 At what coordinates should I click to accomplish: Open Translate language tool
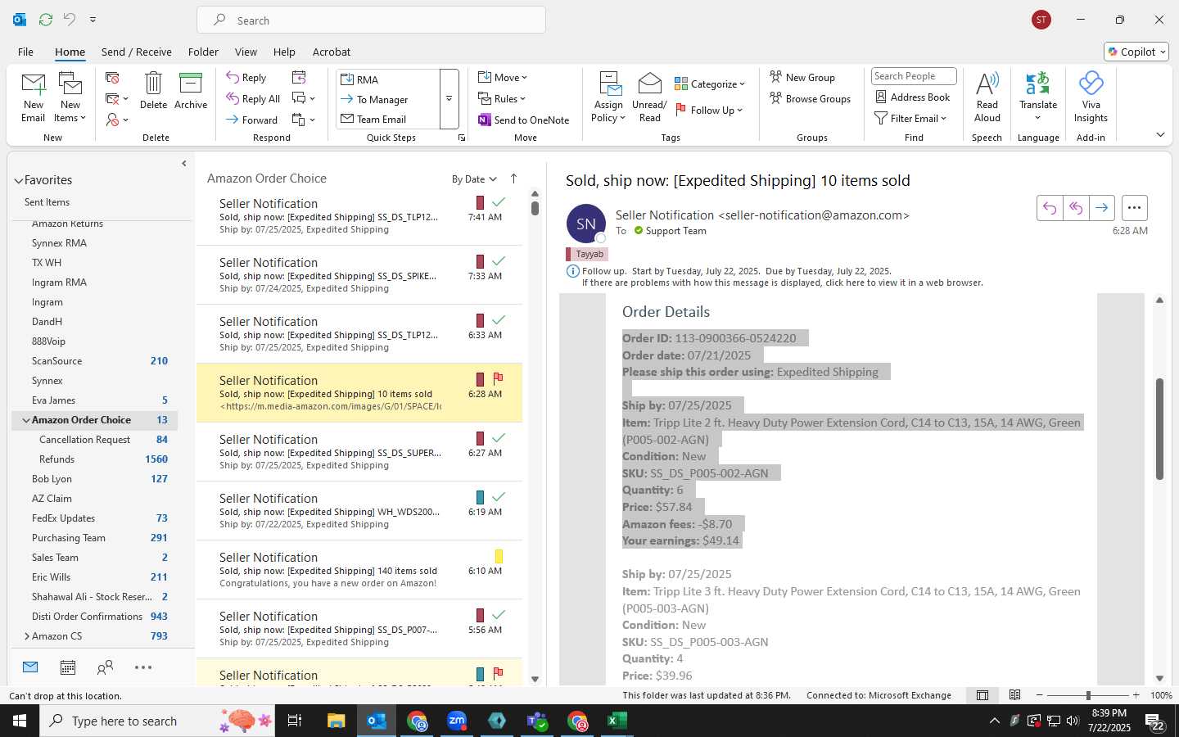pos(1038,97)
